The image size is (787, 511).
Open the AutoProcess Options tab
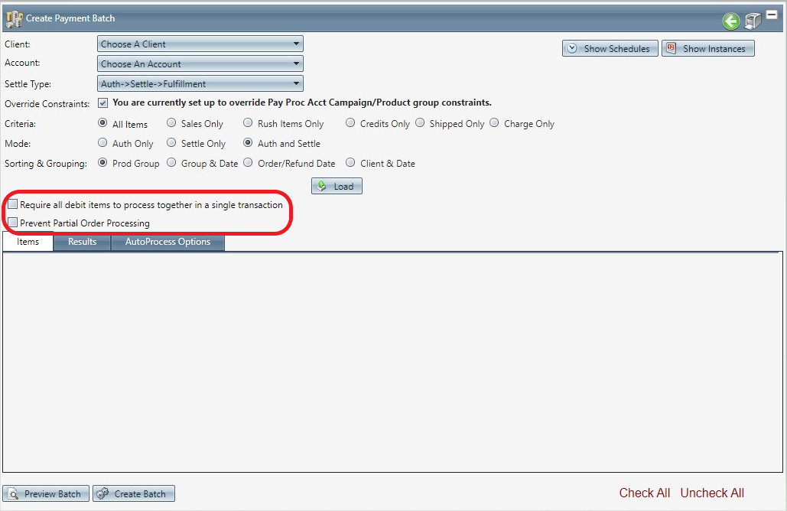point(167,242)
